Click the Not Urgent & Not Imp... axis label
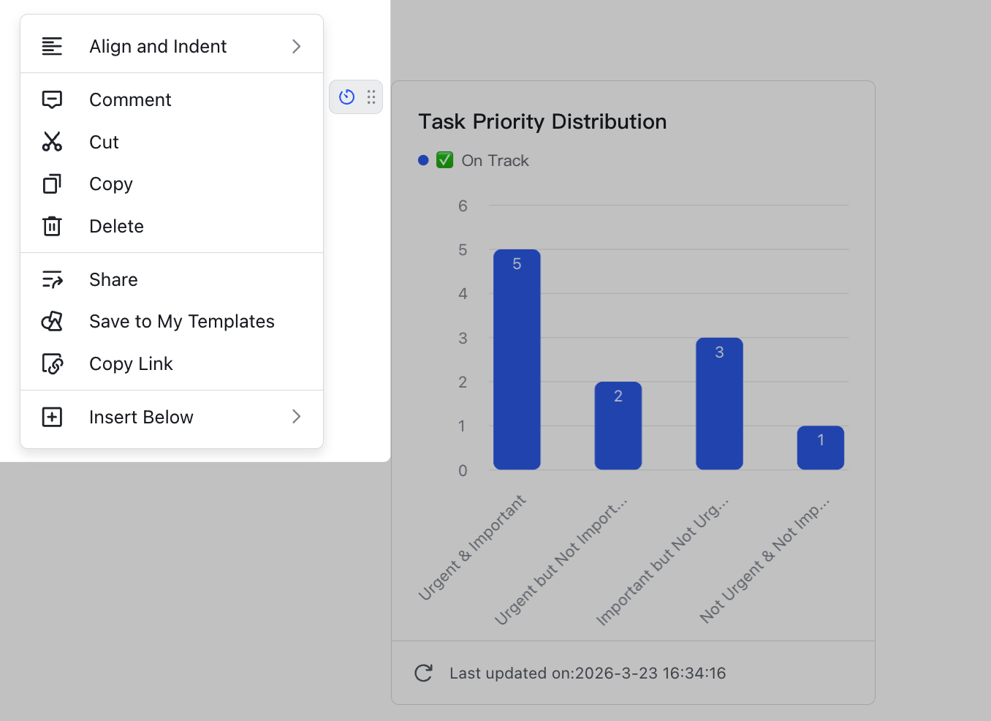Image resolution: width=991 pixels, height=721 pixels. [764, 560]
